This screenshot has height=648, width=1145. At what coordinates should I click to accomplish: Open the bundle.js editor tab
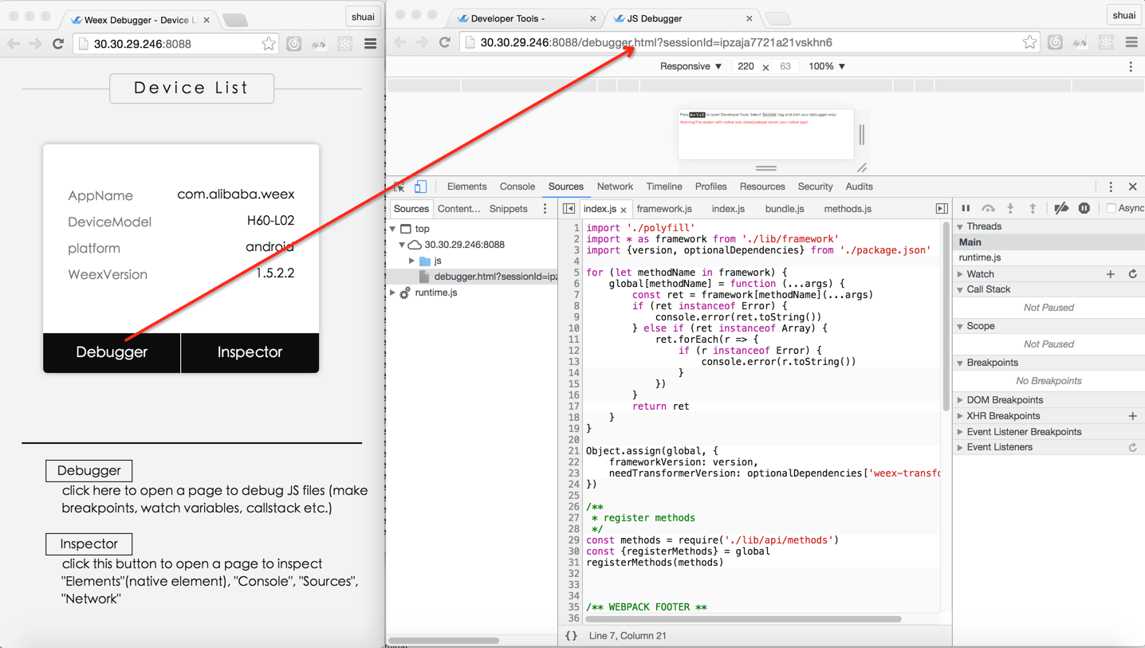[785, 209]
